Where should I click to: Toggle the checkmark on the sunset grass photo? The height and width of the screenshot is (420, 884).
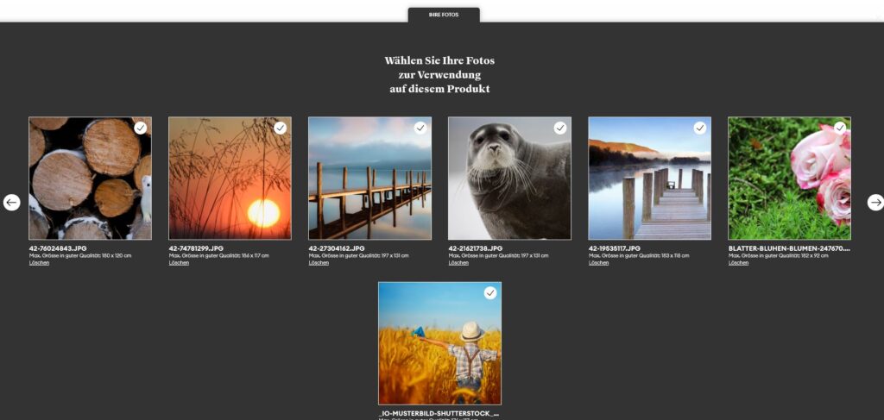(x=281, y=128)
